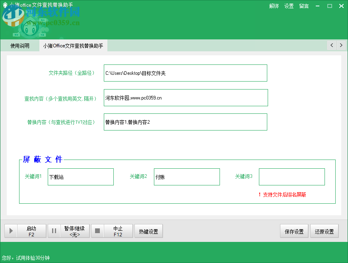Image resolution: width=348 pixels, height=263 pixels.
Task: Click the 文件夹路径 folder path input field
Action: (185, 73)
